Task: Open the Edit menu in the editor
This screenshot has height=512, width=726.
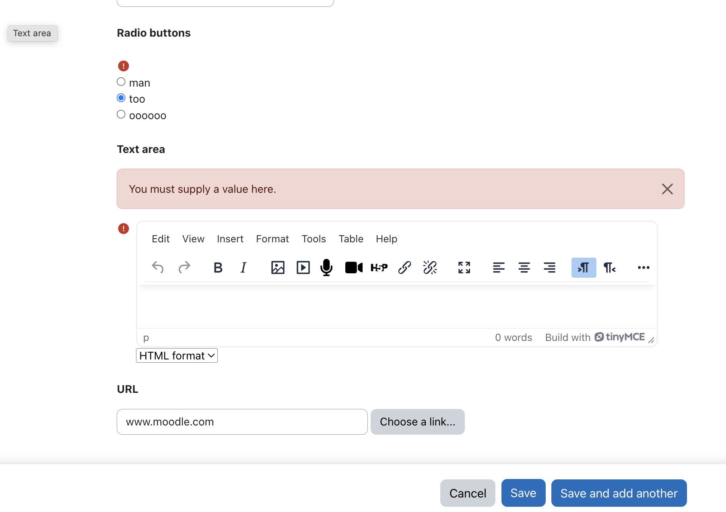Action: pyautogui.click(x=161, y=239)
